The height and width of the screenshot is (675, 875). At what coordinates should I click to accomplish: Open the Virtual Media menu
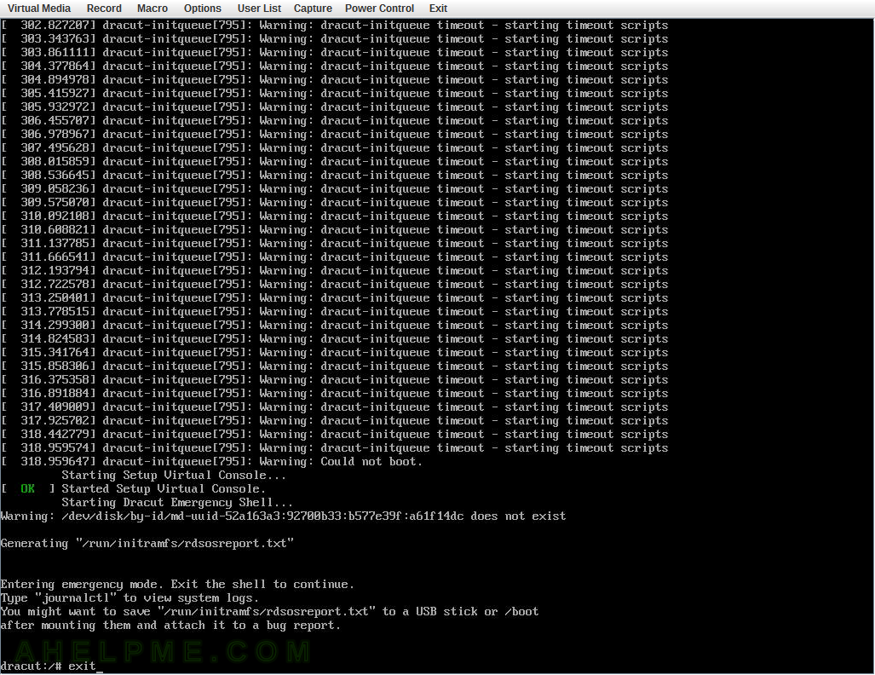[x=39, y=9]
